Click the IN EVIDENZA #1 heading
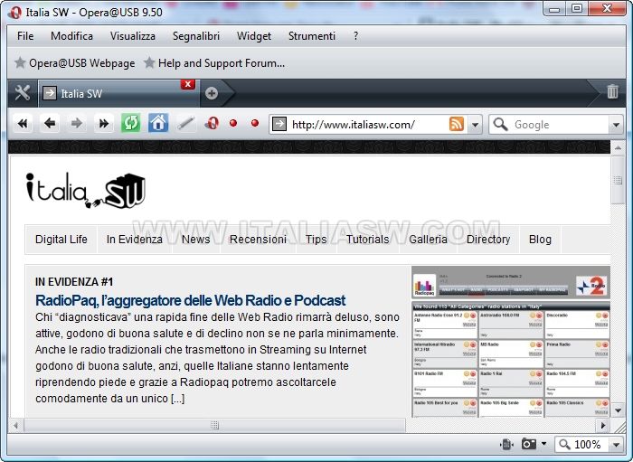 pyautogui.click(x=74, y=282)
